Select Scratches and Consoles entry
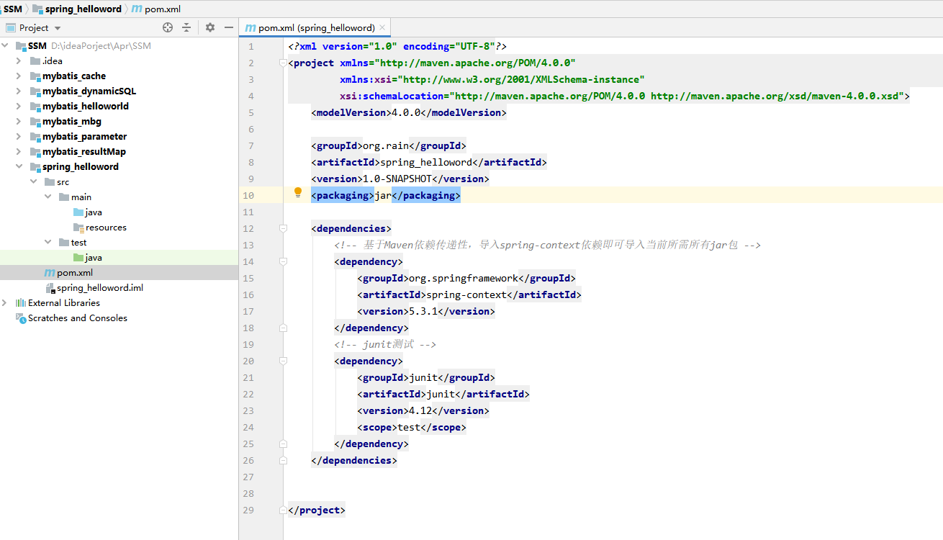The width and height of the screenshot is (943, 540). click(78, 318)
